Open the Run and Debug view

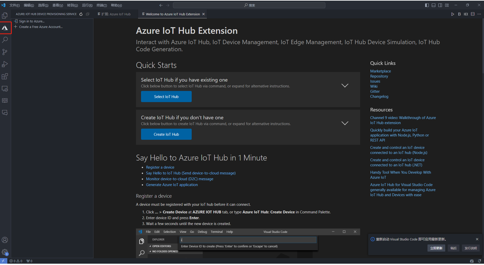[5, 64]
